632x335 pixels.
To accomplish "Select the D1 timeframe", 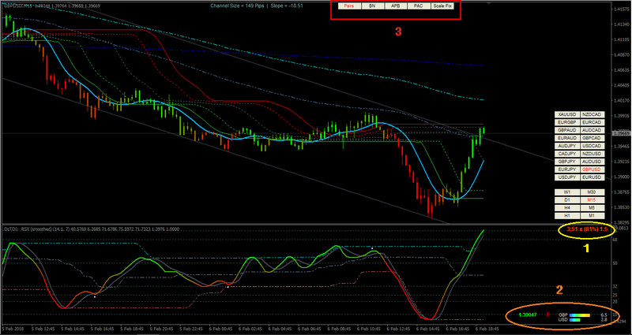I will [x=567, y=200].
